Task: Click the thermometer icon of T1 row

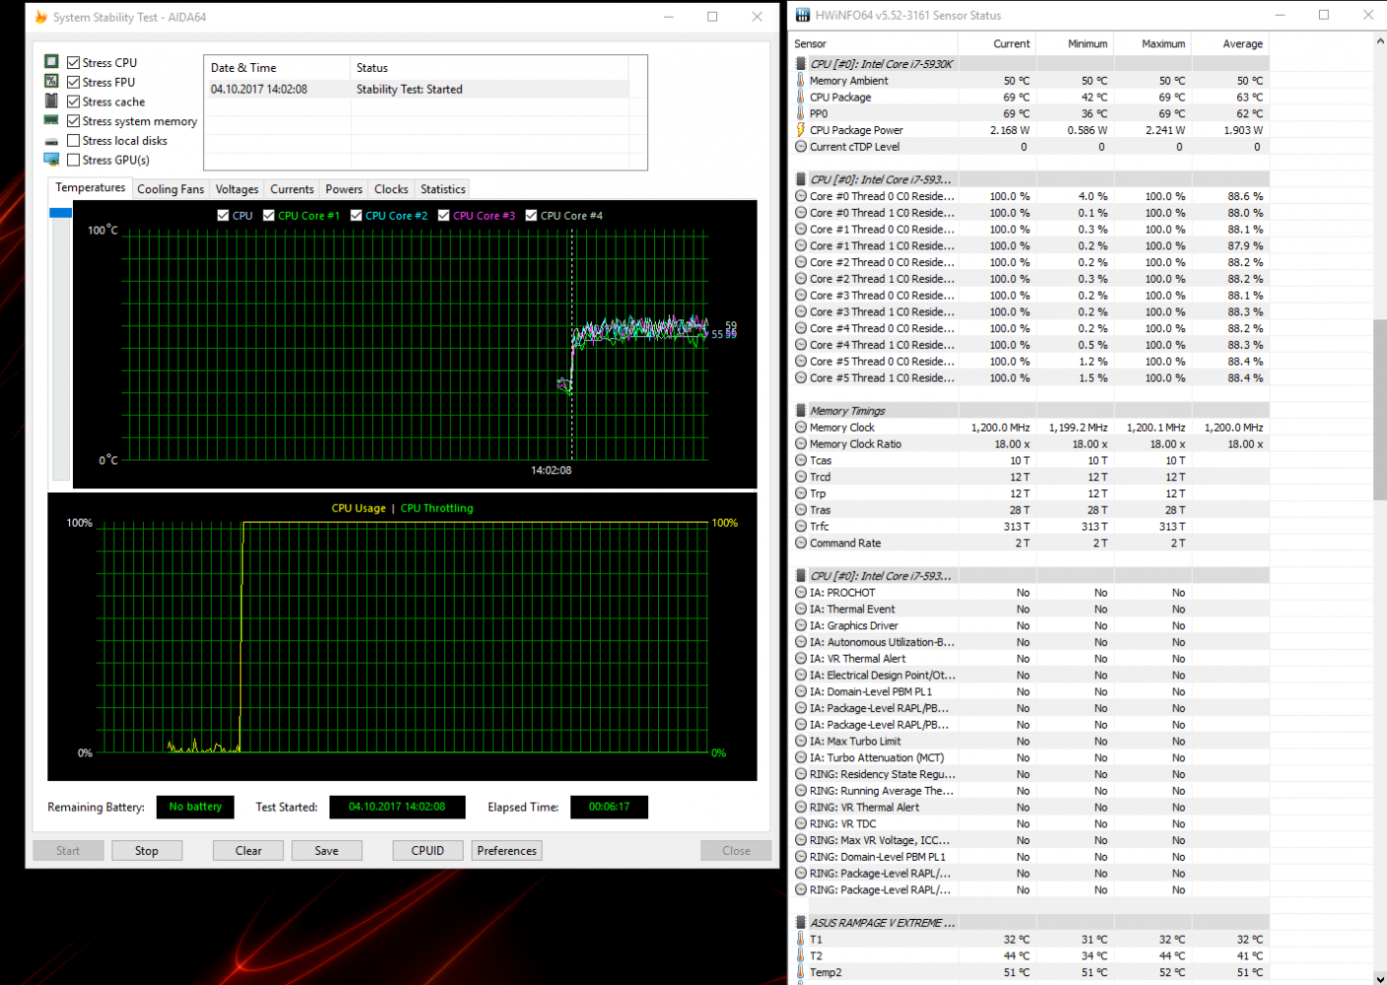Action: 800,940
